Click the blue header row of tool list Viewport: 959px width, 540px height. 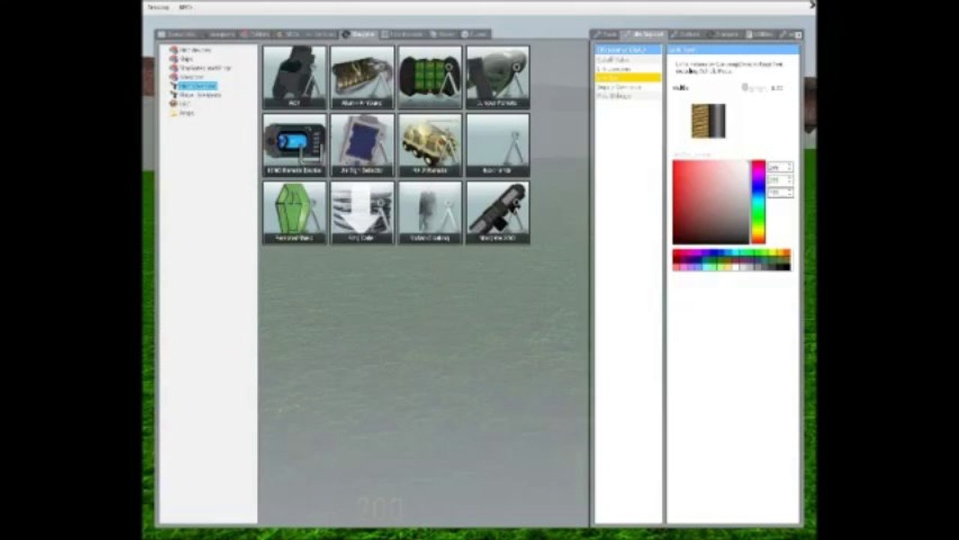tap(628, 49)
